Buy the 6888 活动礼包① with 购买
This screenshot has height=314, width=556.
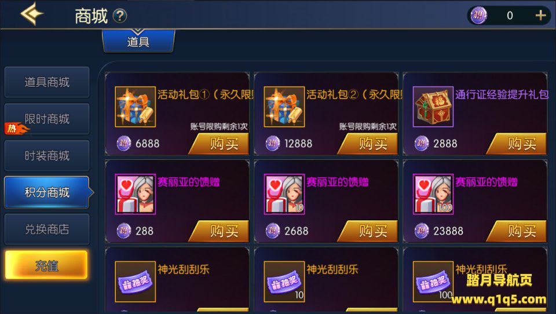coord(220,144)
